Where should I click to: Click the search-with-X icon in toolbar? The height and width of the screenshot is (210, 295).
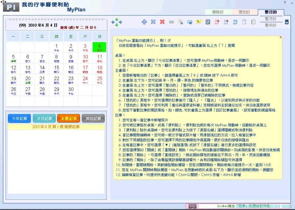tap(180, 22)
